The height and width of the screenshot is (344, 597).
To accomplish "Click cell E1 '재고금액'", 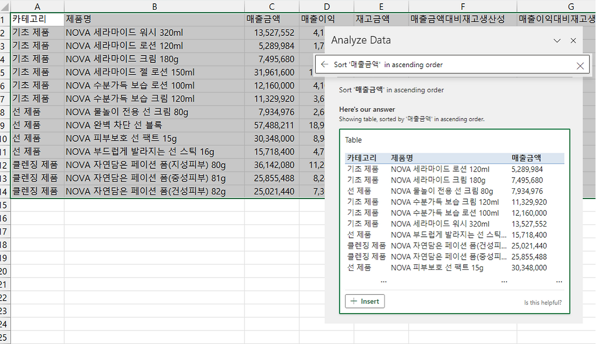I will coord(381,19).
